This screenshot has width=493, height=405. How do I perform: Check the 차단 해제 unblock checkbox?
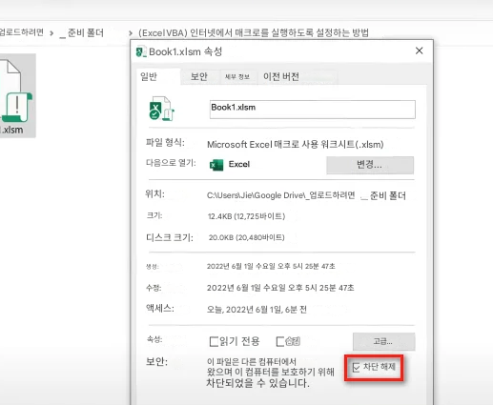pos(357,368)
